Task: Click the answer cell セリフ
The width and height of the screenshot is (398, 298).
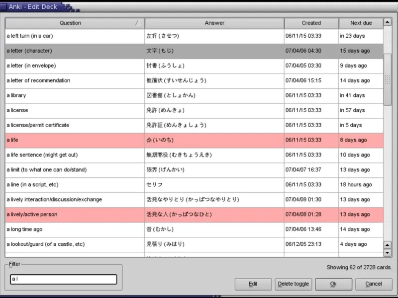Action: (x=214, y=185)
